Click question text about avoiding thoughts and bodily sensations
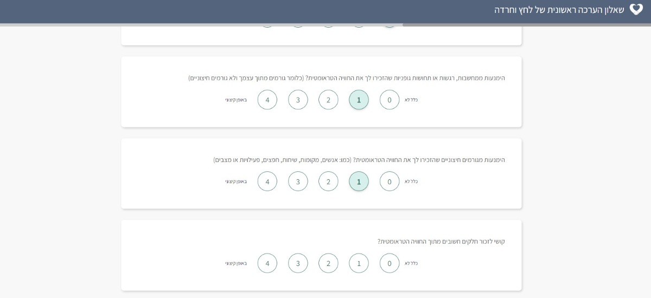The height and width of the screenshot is (298, 651). [347, 78]
